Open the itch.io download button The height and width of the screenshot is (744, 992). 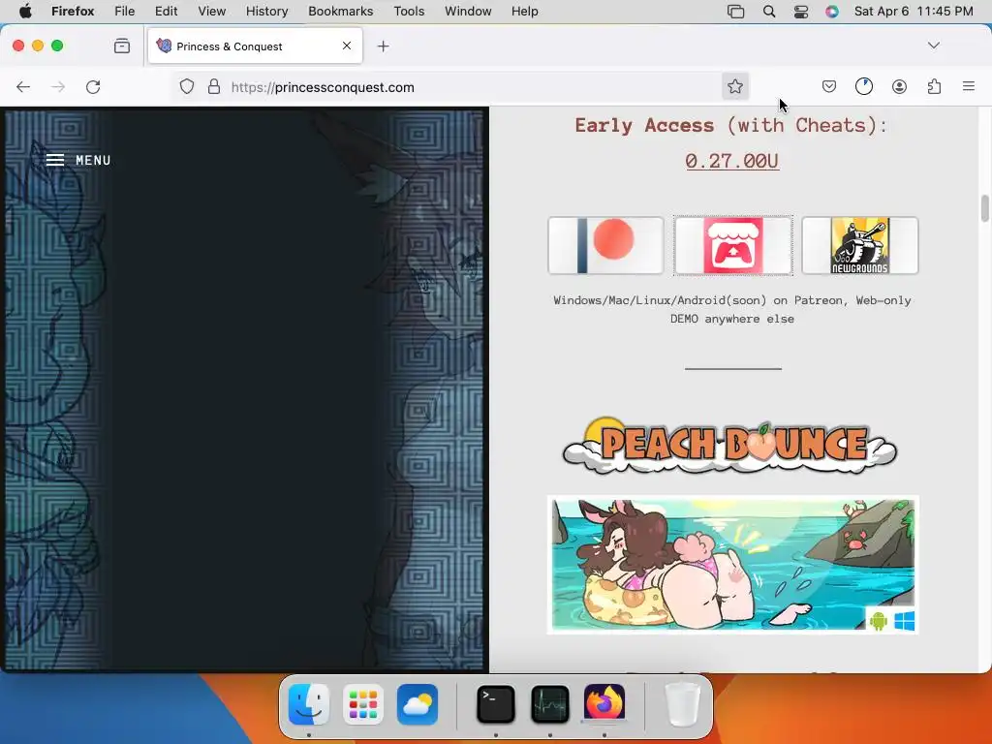click(732, 245)
